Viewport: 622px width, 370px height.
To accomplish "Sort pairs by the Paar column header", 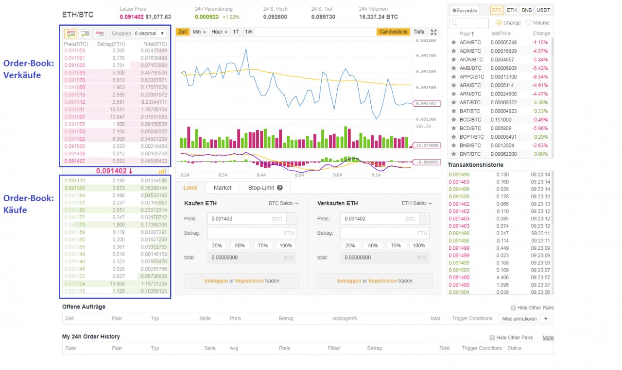I will [466, 33].
